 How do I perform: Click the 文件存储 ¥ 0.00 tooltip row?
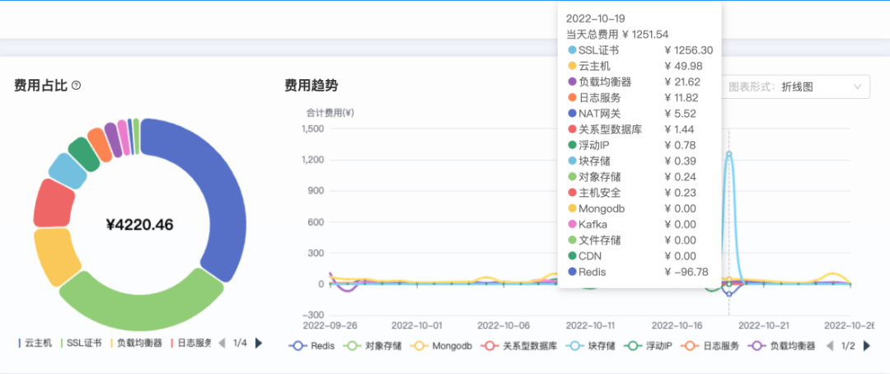(640, 240)
